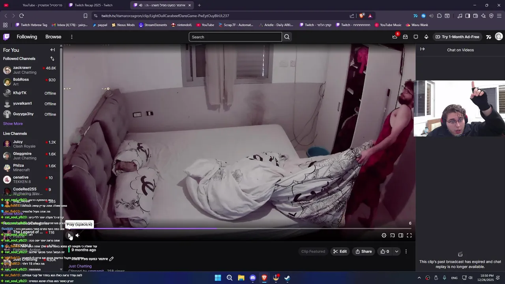Open the Following page

coord(27,37)
